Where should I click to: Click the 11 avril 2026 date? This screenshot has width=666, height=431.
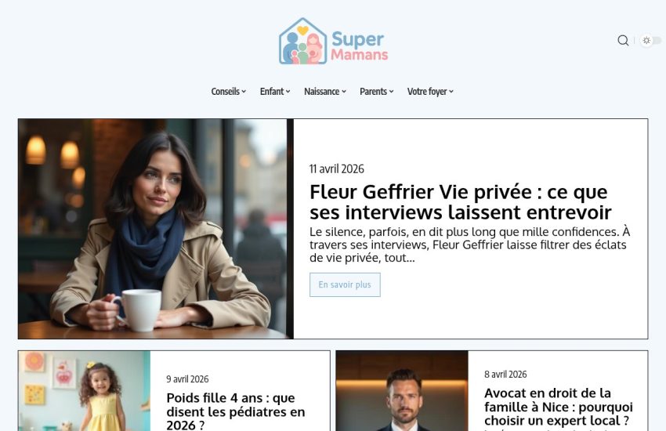tap(337, 169)
